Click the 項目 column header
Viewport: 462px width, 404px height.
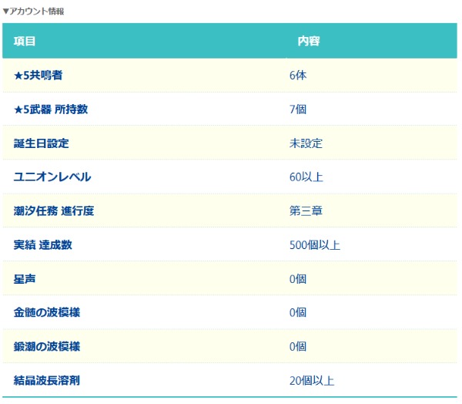[25, 41]
